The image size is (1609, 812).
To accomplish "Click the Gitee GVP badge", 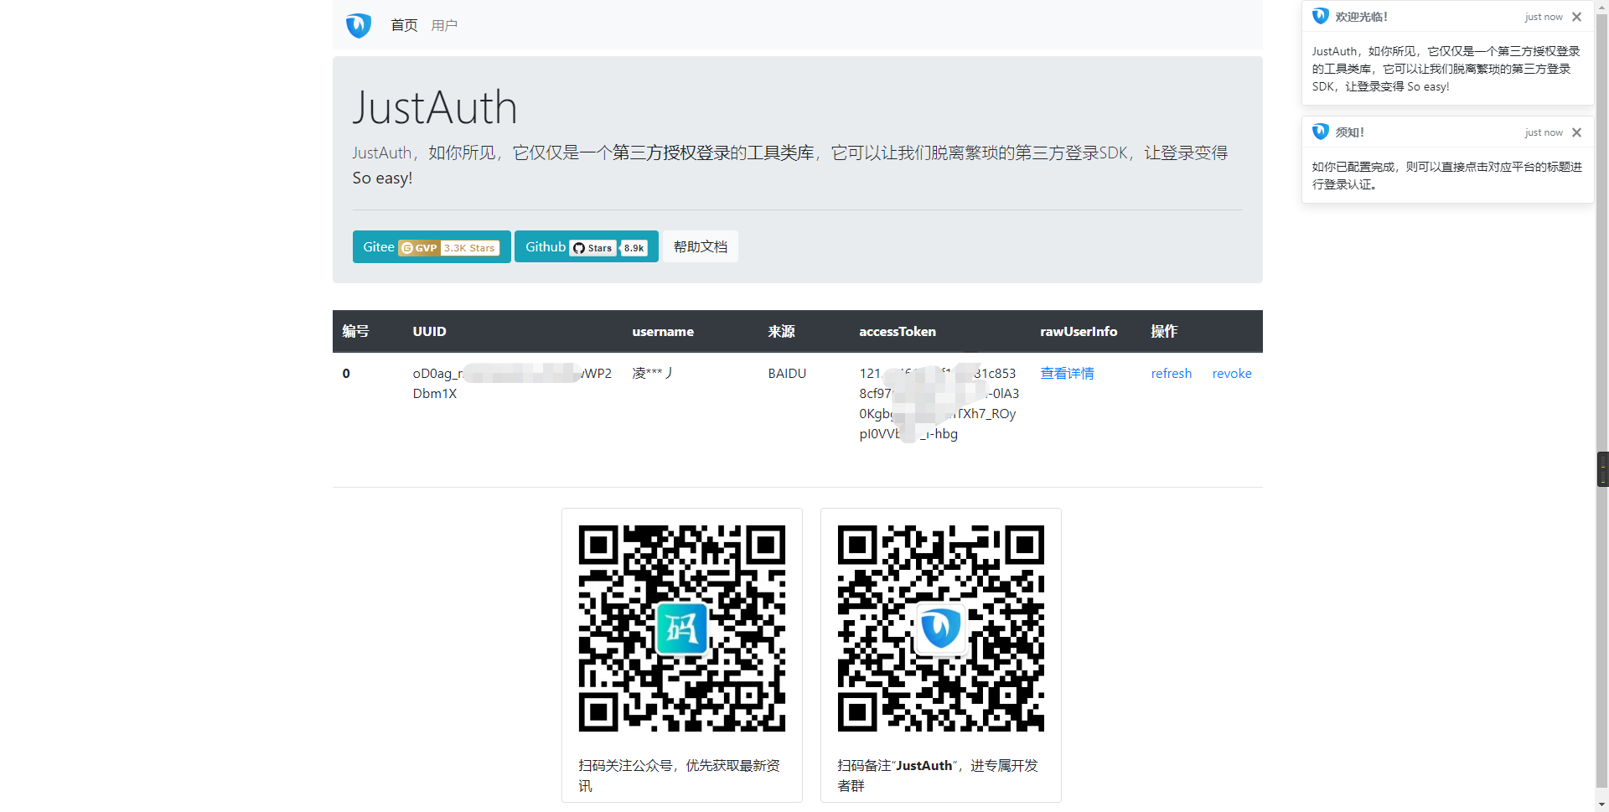I will [x=449, y=248].
